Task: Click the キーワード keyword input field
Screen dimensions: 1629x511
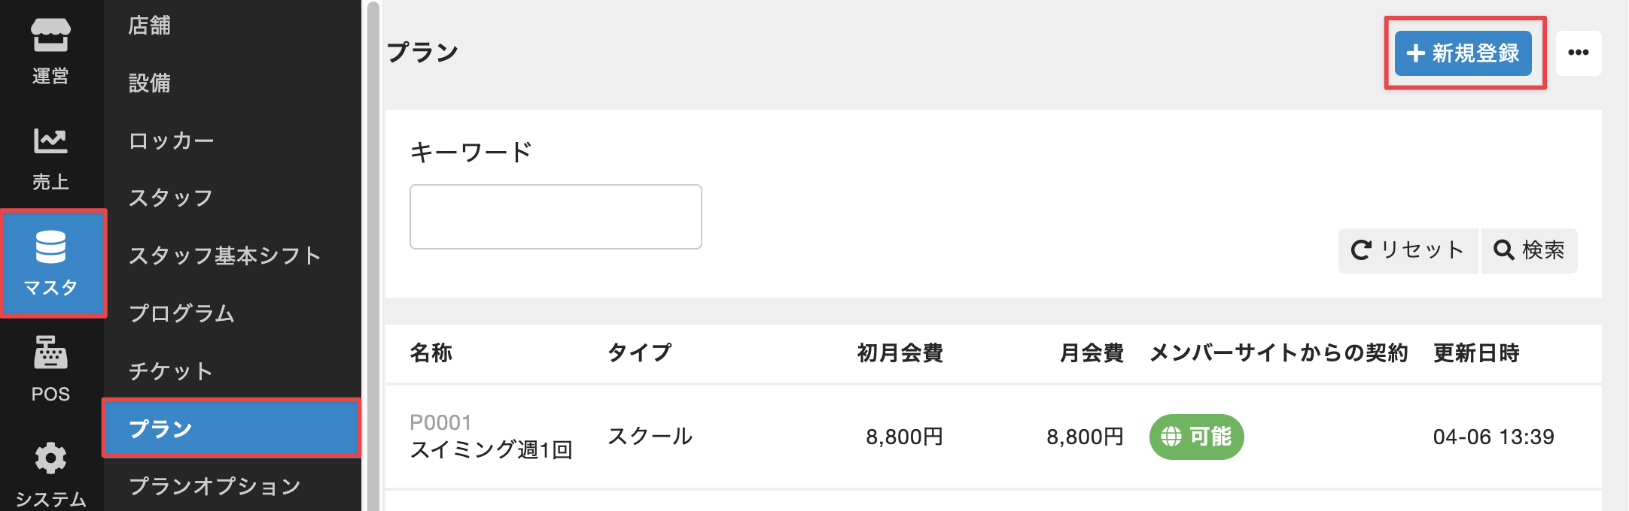Action: [x=556, y=216]
